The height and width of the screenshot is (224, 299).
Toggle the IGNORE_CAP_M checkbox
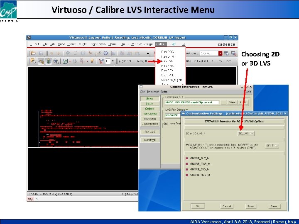187,164
